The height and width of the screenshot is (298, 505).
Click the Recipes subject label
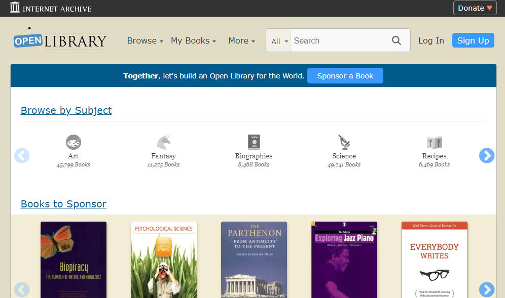pyautogui.click(x=434, y=156)
